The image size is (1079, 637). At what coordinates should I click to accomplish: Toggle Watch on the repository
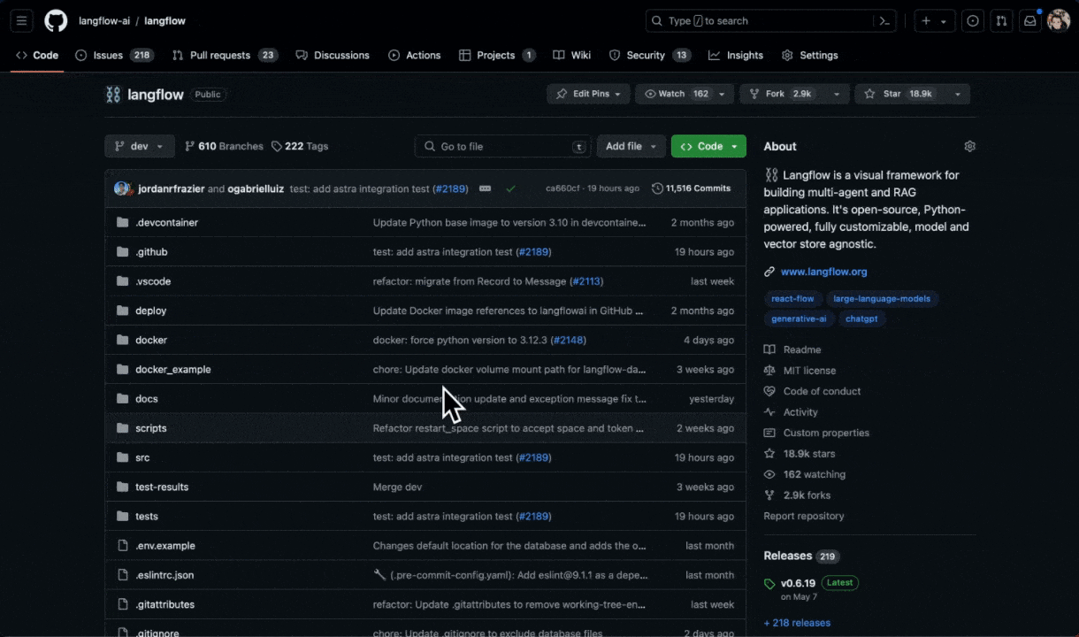click(x=677, y=94)
